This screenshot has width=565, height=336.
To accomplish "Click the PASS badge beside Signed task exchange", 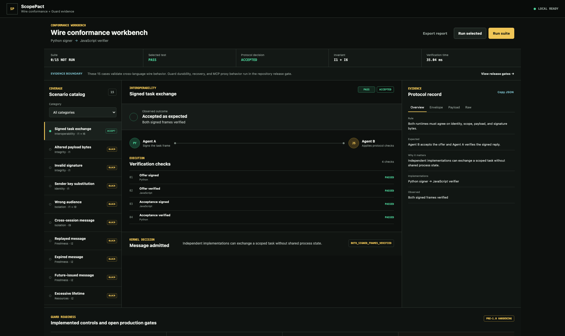I will click(x=367, y=90).
